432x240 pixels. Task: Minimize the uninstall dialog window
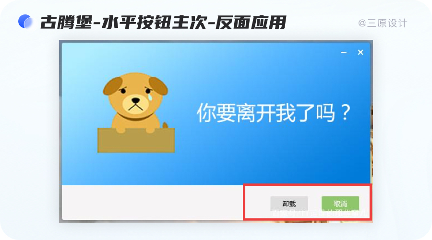tap(344, 52)
